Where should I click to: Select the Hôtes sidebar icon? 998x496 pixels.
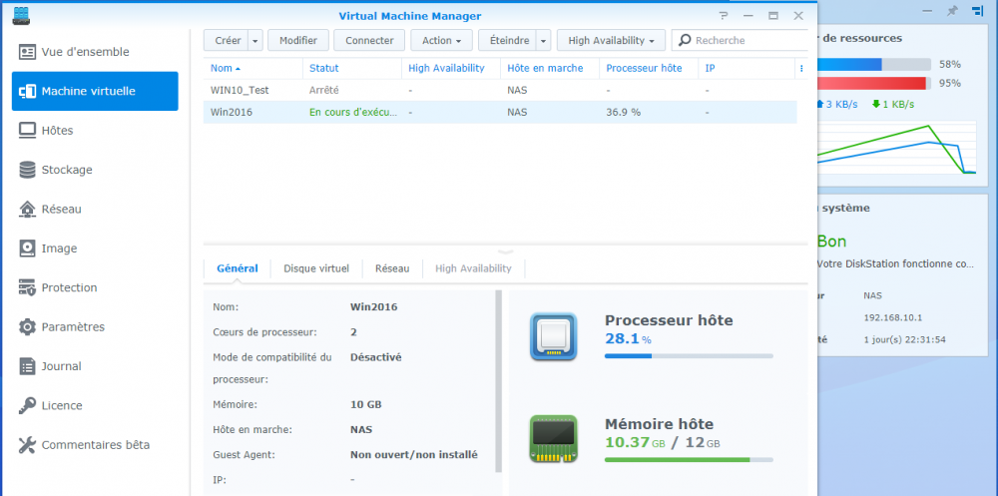[x=27, y=131]
